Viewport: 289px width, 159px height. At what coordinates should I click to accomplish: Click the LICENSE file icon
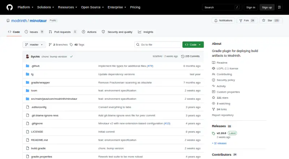point(27,132)
